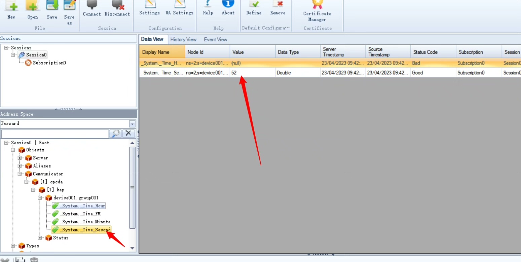The height and width of the screenshot is (262, 521).
Task: Select the Communicator tree node
Action: coord(48,174)
